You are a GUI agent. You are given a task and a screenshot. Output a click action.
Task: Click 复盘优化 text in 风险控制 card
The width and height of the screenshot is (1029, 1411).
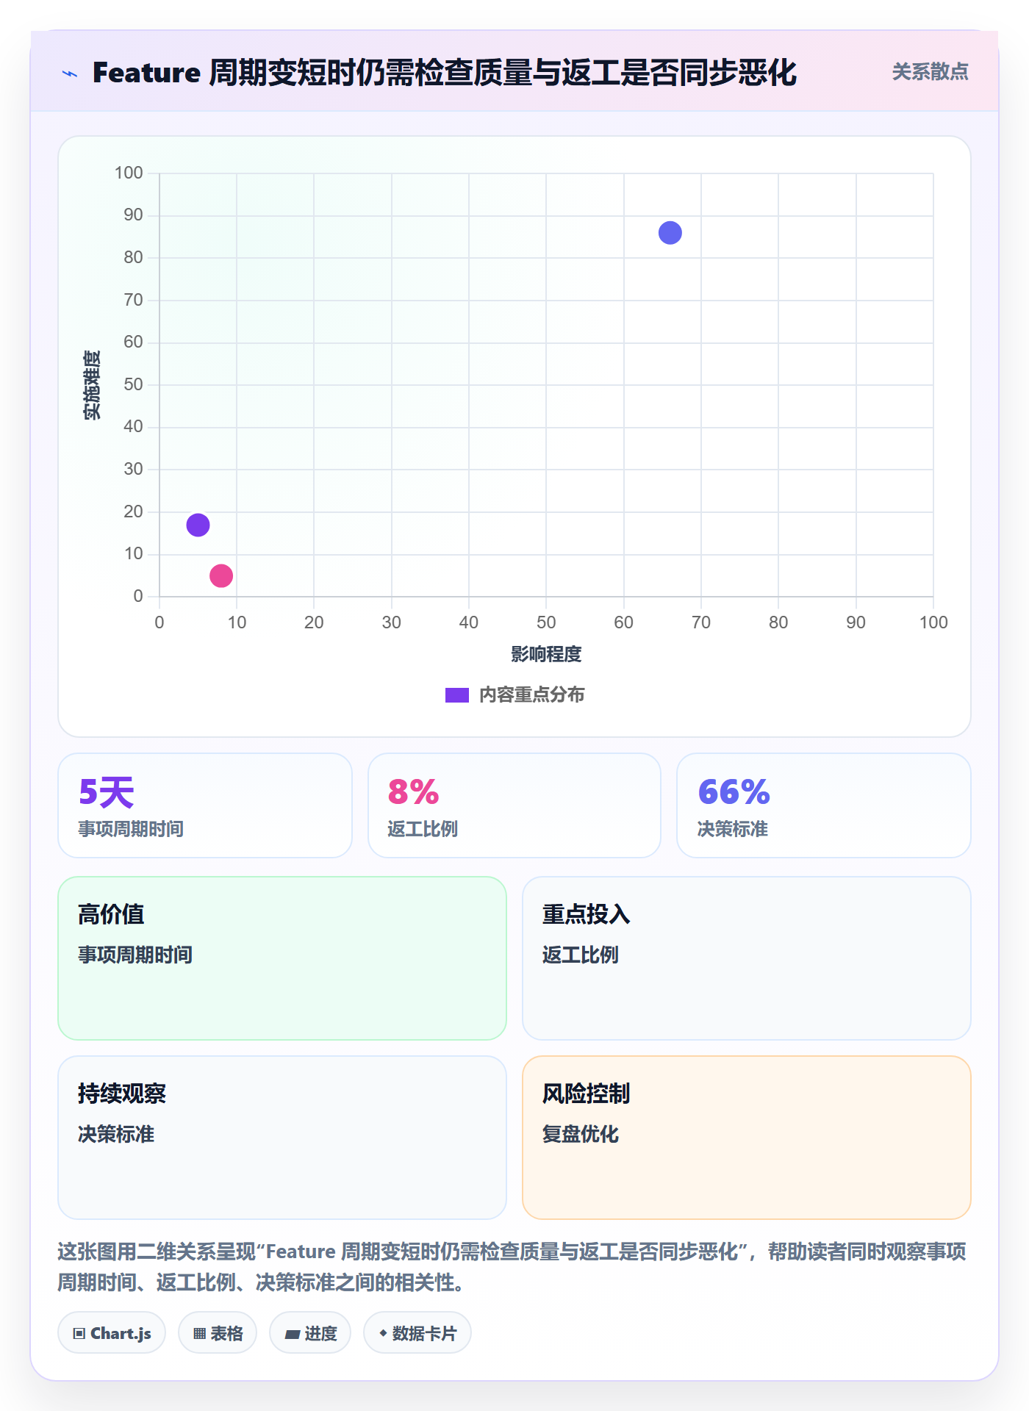581,1134
